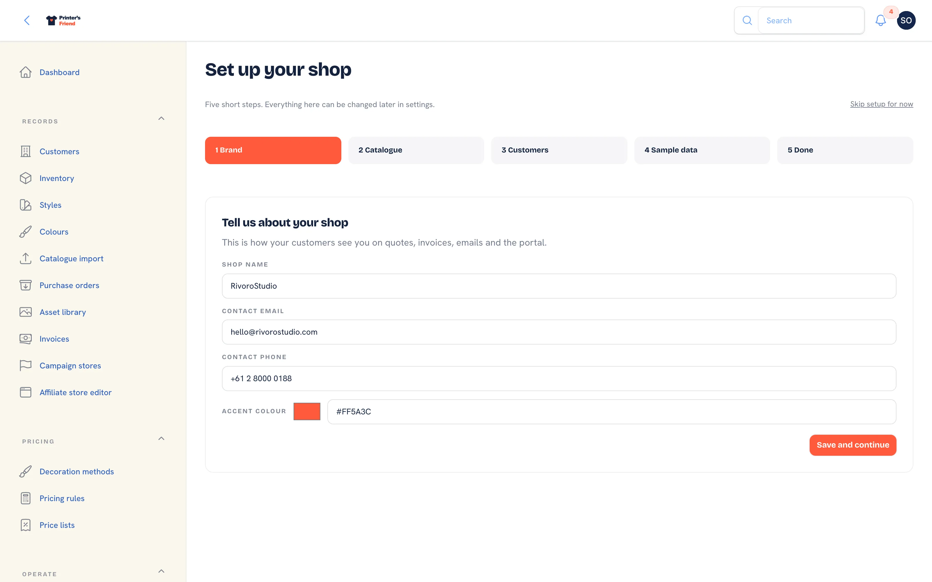Open the Inventory link
The height and width of the screenshot is (582, 932).
pos(57,178)
